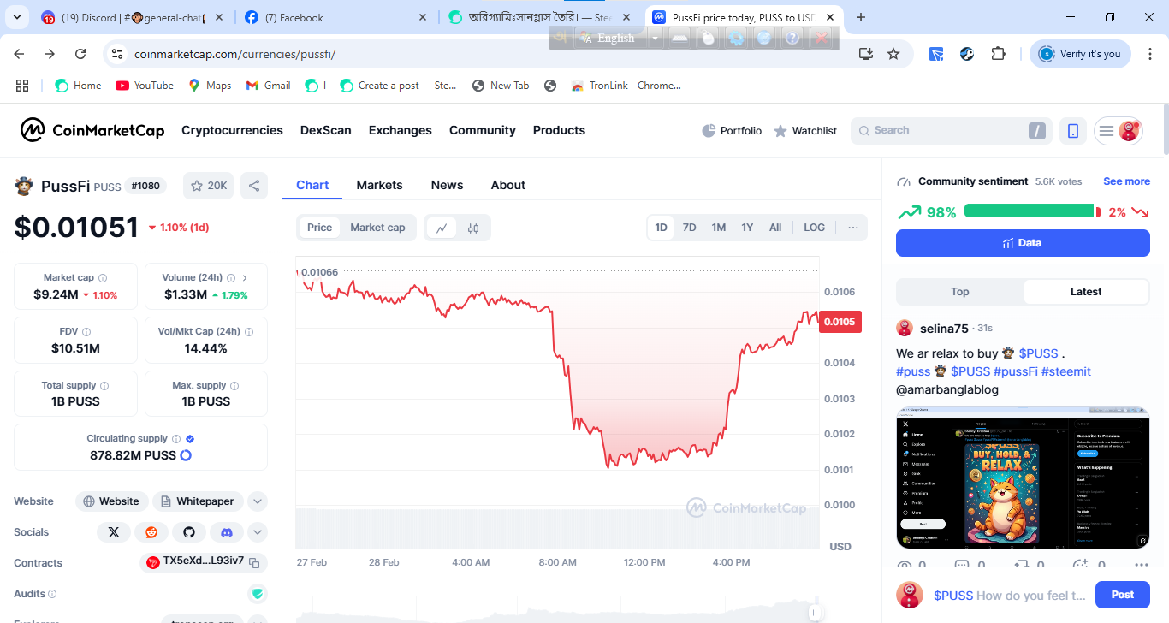The height and width of the screenshot is (623, 1169).
Task: Open PussFi's Discord social link
Action: [227, 532]
